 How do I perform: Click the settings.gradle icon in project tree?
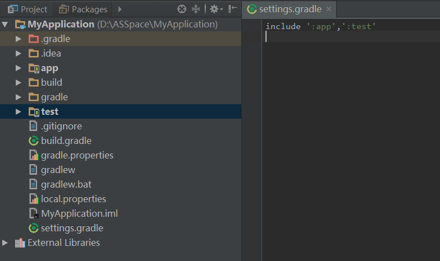tap(33, 228)
